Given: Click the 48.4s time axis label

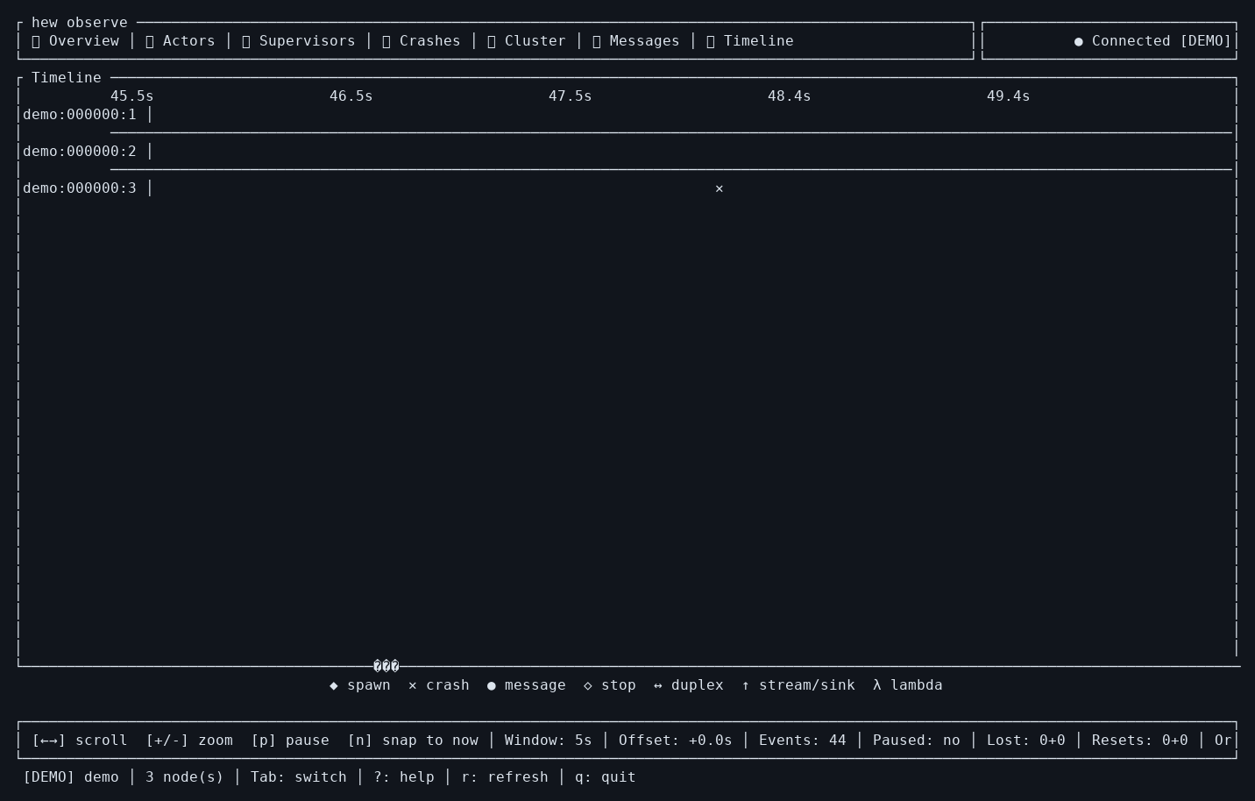Looking at the screenshot, I should (x=790, y=96).
